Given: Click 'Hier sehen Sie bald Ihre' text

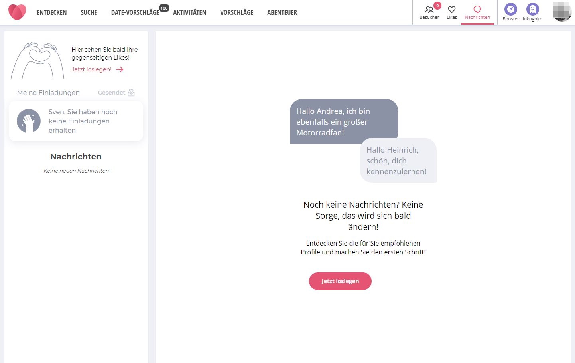Looking at the screenshot, I should pyautogui.click(x=104, y=54).
